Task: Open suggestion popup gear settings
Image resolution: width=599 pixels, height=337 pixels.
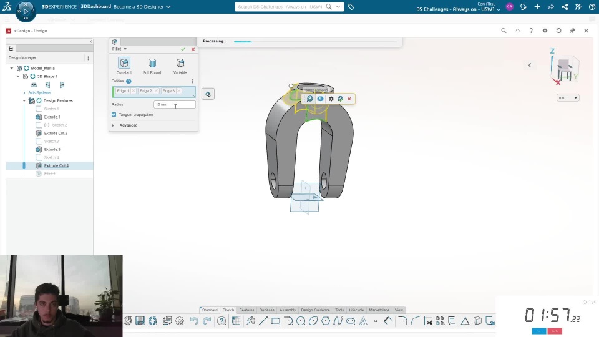Action: point(331,99)
